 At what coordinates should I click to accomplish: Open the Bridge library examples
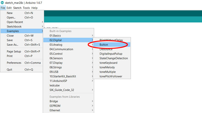[68, 101]
